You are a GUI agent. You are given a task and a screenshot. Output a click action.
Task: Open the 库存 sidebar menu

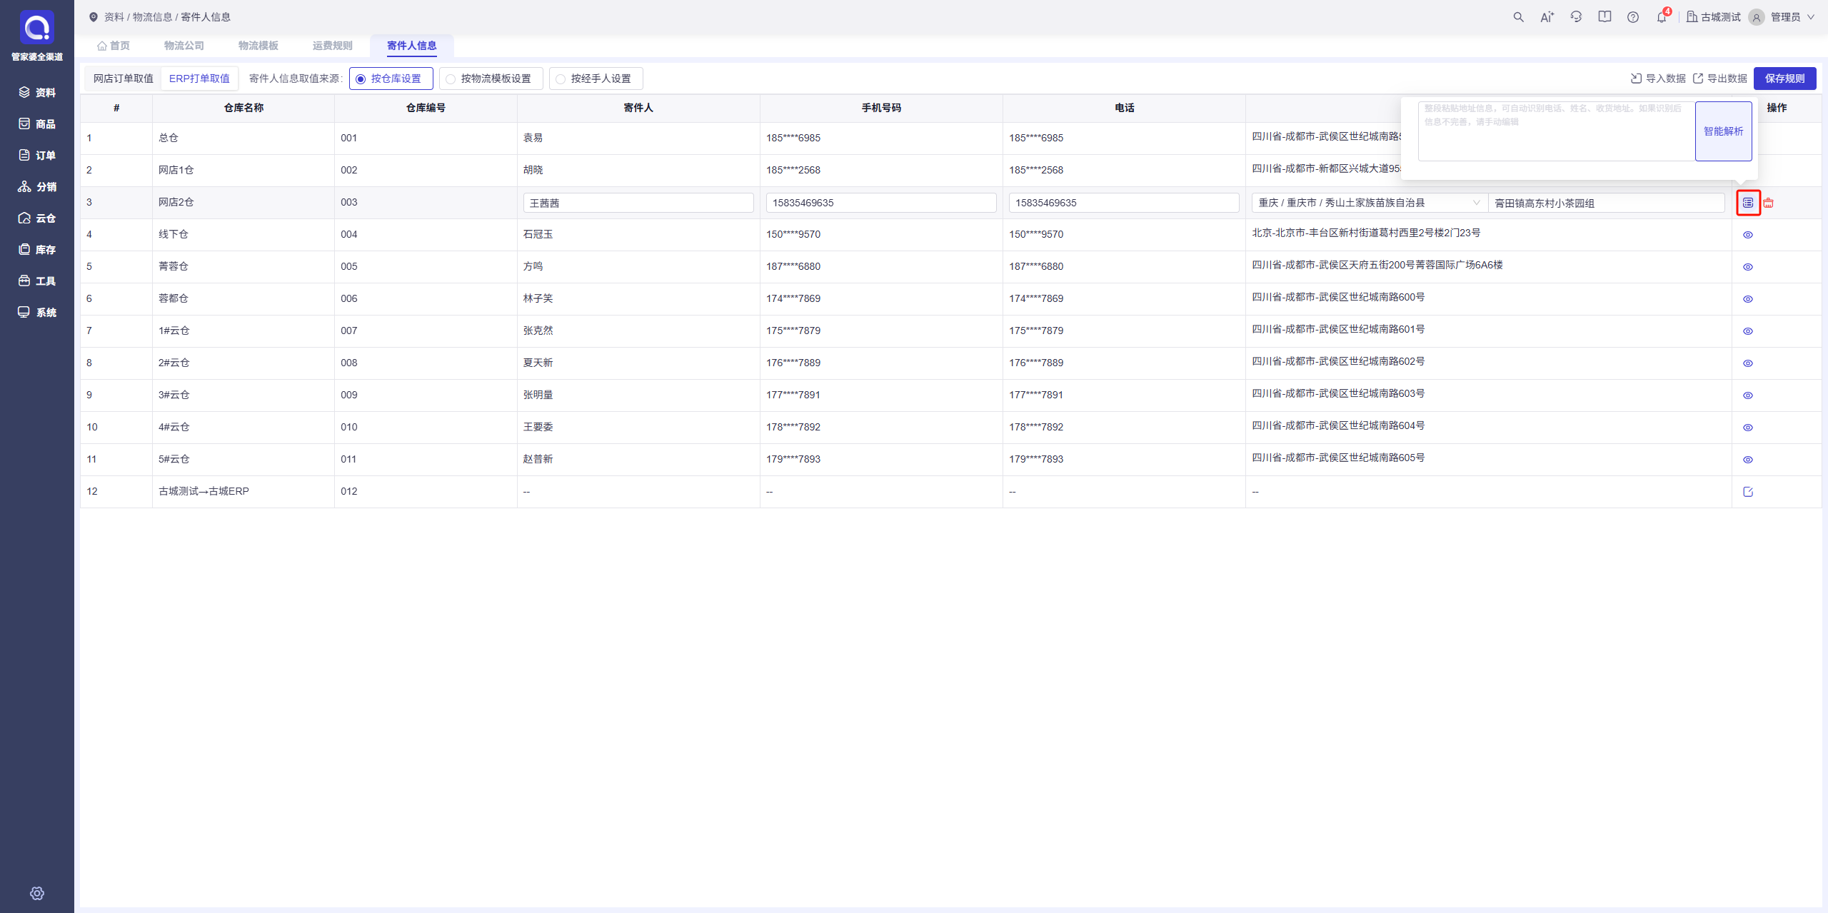(37, 249)
